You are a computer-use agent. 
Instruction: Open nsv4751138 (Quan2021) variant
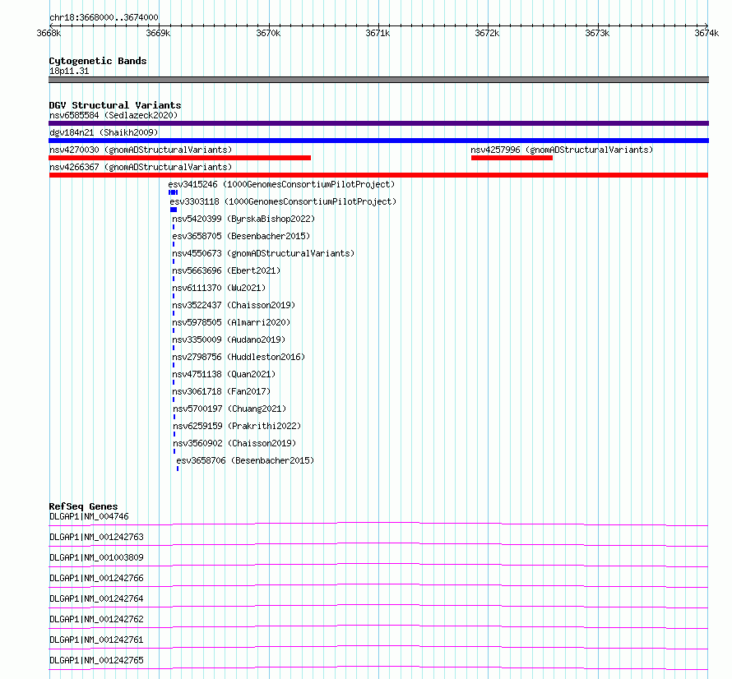(224, 374)
